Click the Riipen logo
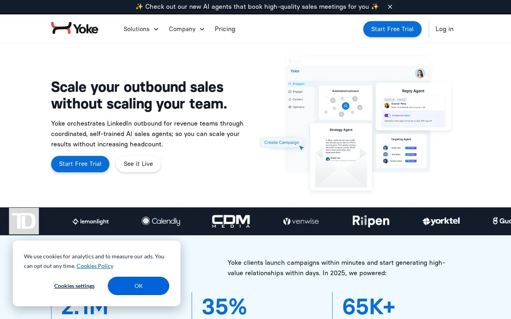The image size is (511, 319). 371,221
